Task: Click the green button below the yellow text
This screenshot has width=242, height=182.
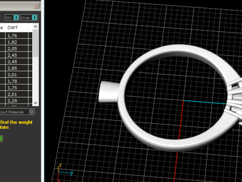Action: click(1, 139)
